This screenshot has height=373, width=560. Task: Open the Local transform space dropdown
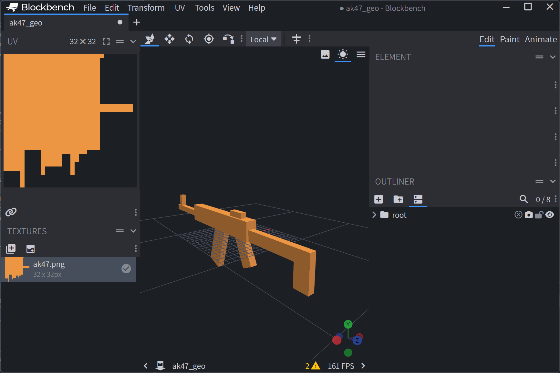click(264, 39)
